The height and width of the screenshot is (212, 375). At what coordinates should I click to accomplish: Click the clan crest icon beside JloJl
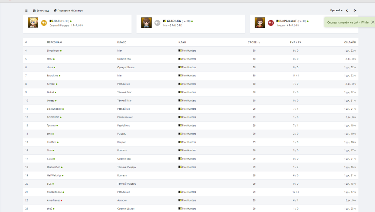[x=51, y=21]
